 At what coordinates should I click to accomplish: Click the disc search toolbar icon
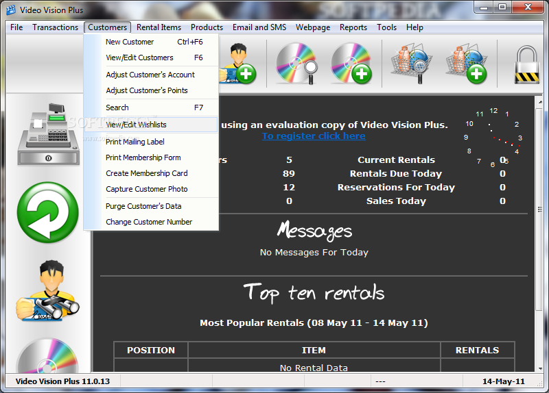(x=296, y=64)
